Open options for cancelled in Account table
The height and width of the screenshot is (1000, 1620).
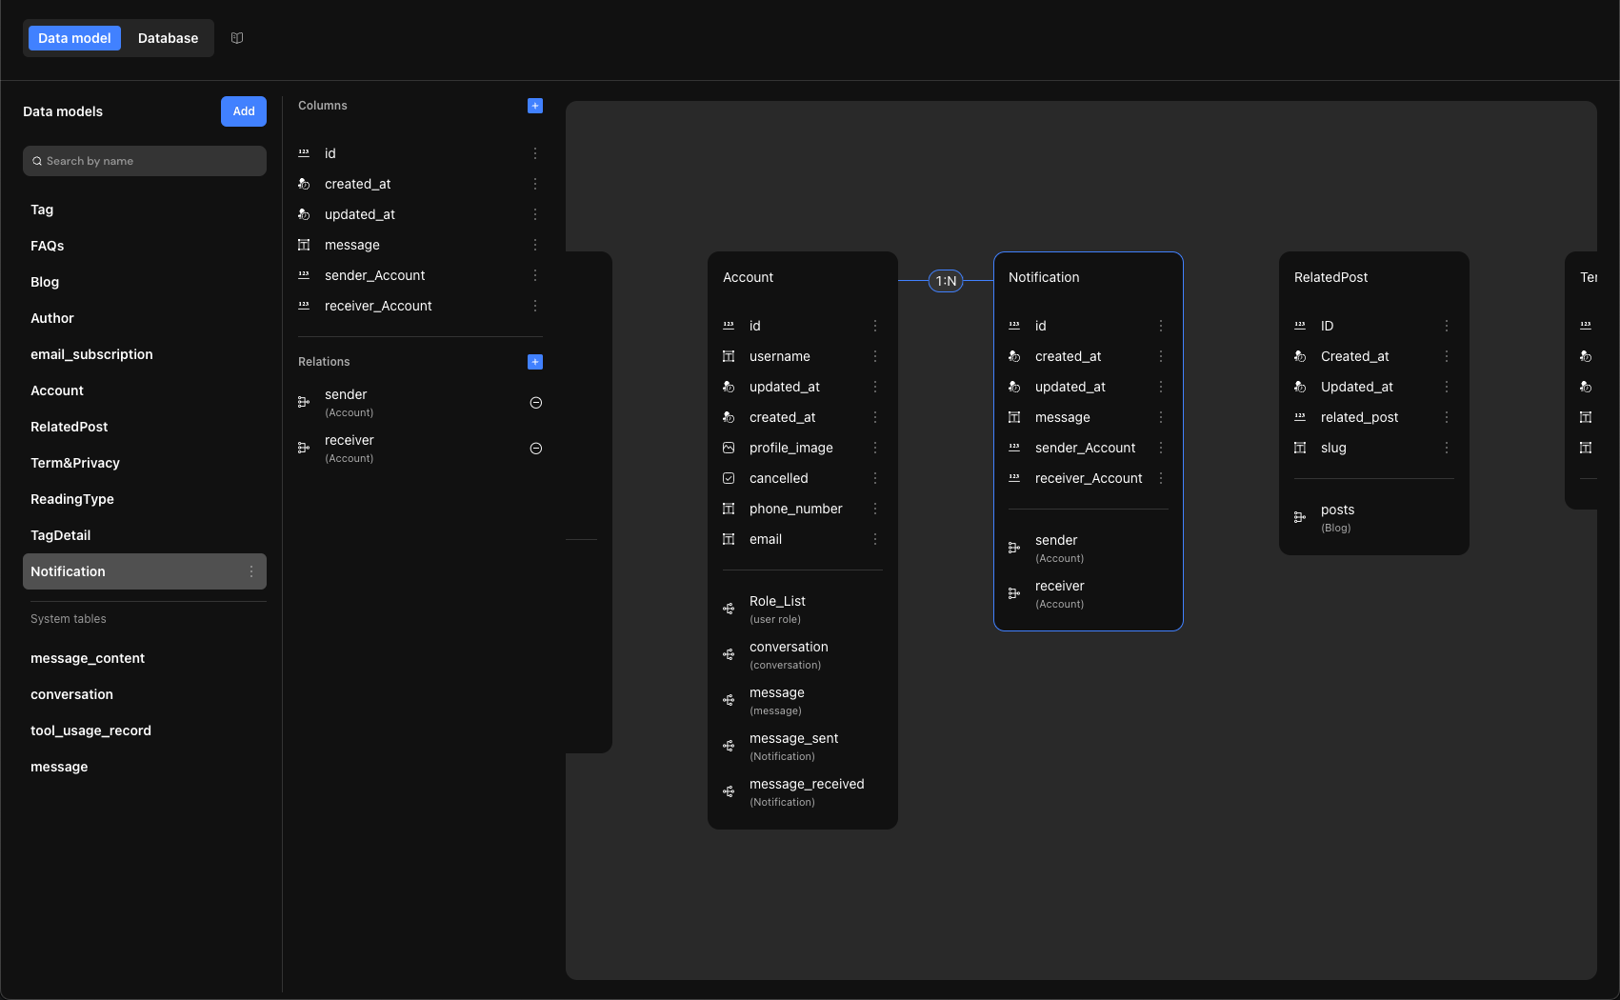(x=875, y=478)
